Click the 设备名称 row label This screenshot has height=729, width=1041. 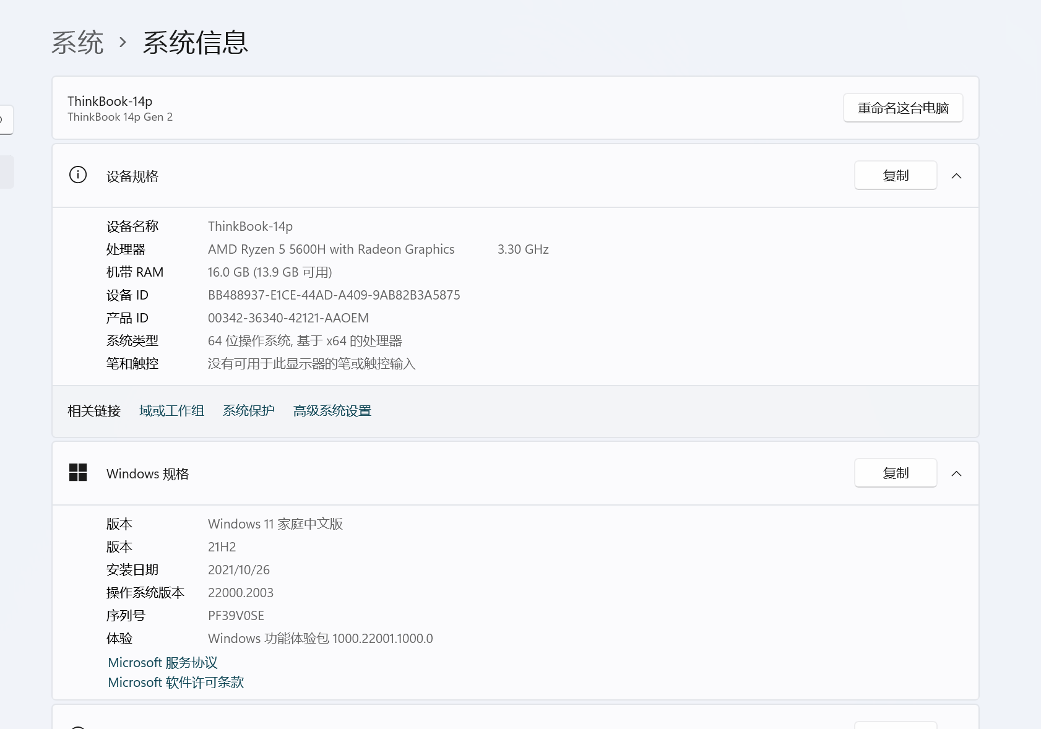pos(132,226)
